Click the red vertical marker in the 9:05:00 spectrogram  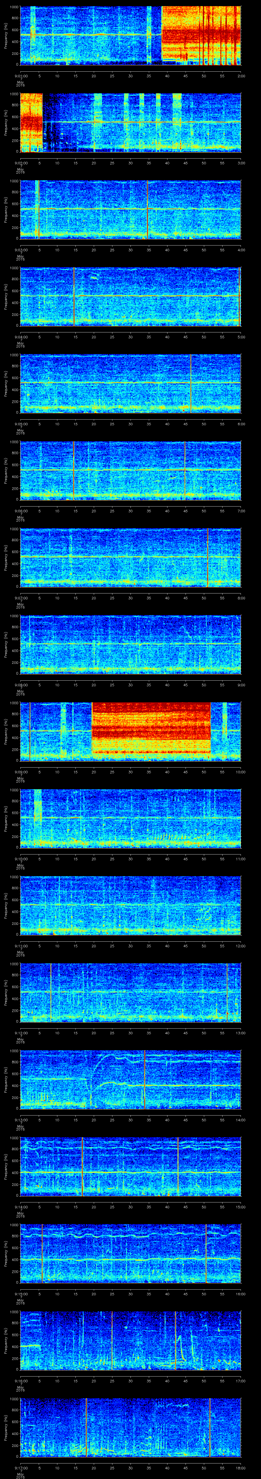pyautogui.click(x=190, y=384)
